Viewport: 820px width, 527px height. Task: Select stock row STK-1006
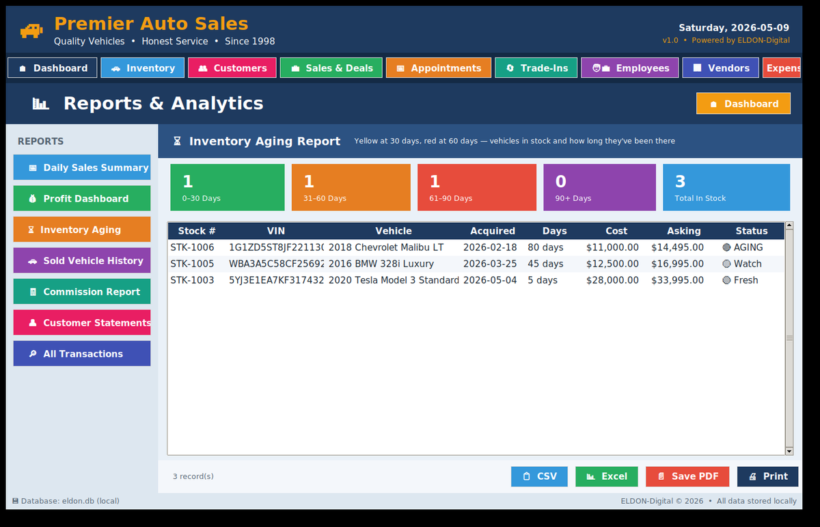476,247
